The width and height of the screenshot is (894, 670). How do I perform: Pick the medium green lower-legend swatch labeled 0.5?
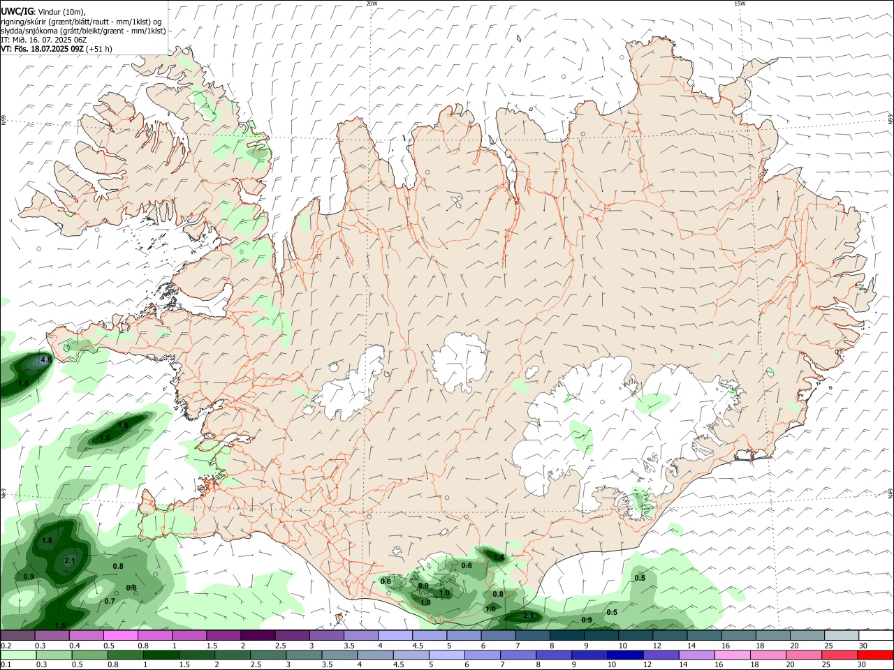pos(90,655)
